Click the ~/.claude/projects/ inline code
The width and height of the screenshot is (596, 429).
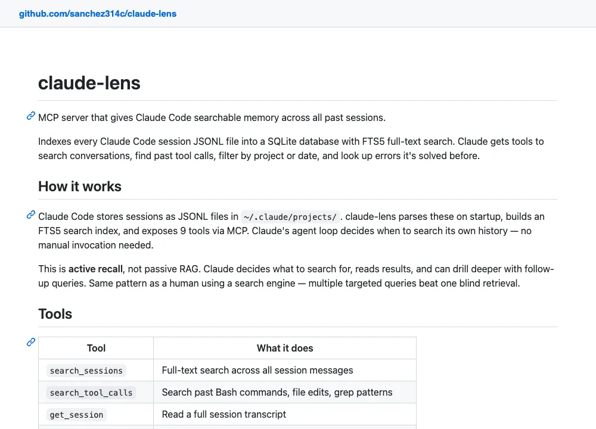290,217
